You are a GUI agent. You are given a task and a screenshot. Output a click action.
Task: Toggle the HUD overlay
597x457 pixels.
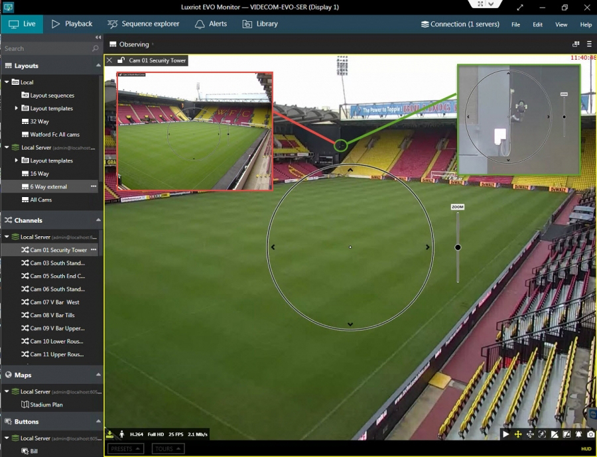point(586,449)
